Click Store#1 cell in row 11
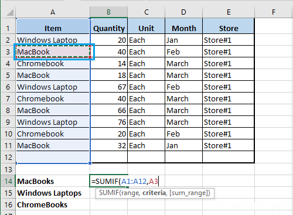Image resolution: width=293 pixels, height=215 pixels. 229,145
